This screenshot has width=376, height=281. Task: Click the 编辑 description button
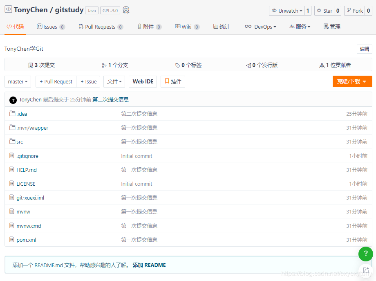365,49
